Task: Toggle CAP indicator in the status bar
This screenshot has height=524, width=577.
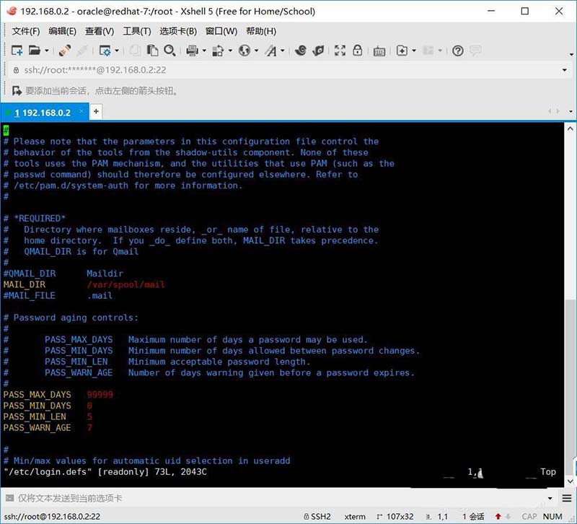Action: pyautogui.click(x=529, y=517)
